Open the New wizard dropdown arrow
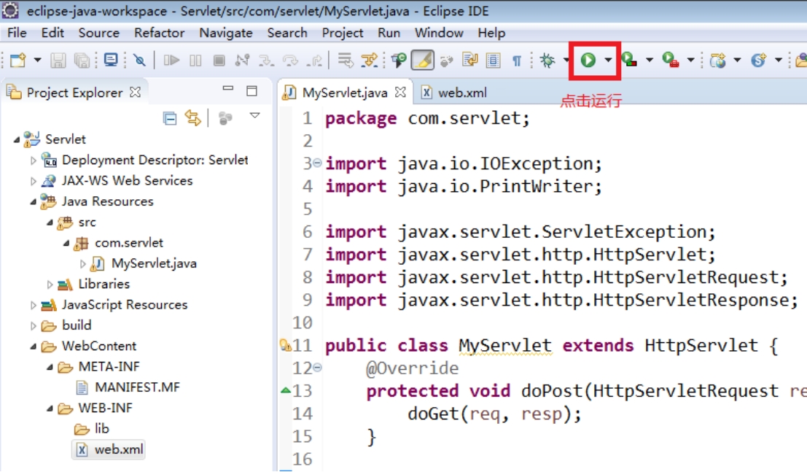 [x=38, y=61]
